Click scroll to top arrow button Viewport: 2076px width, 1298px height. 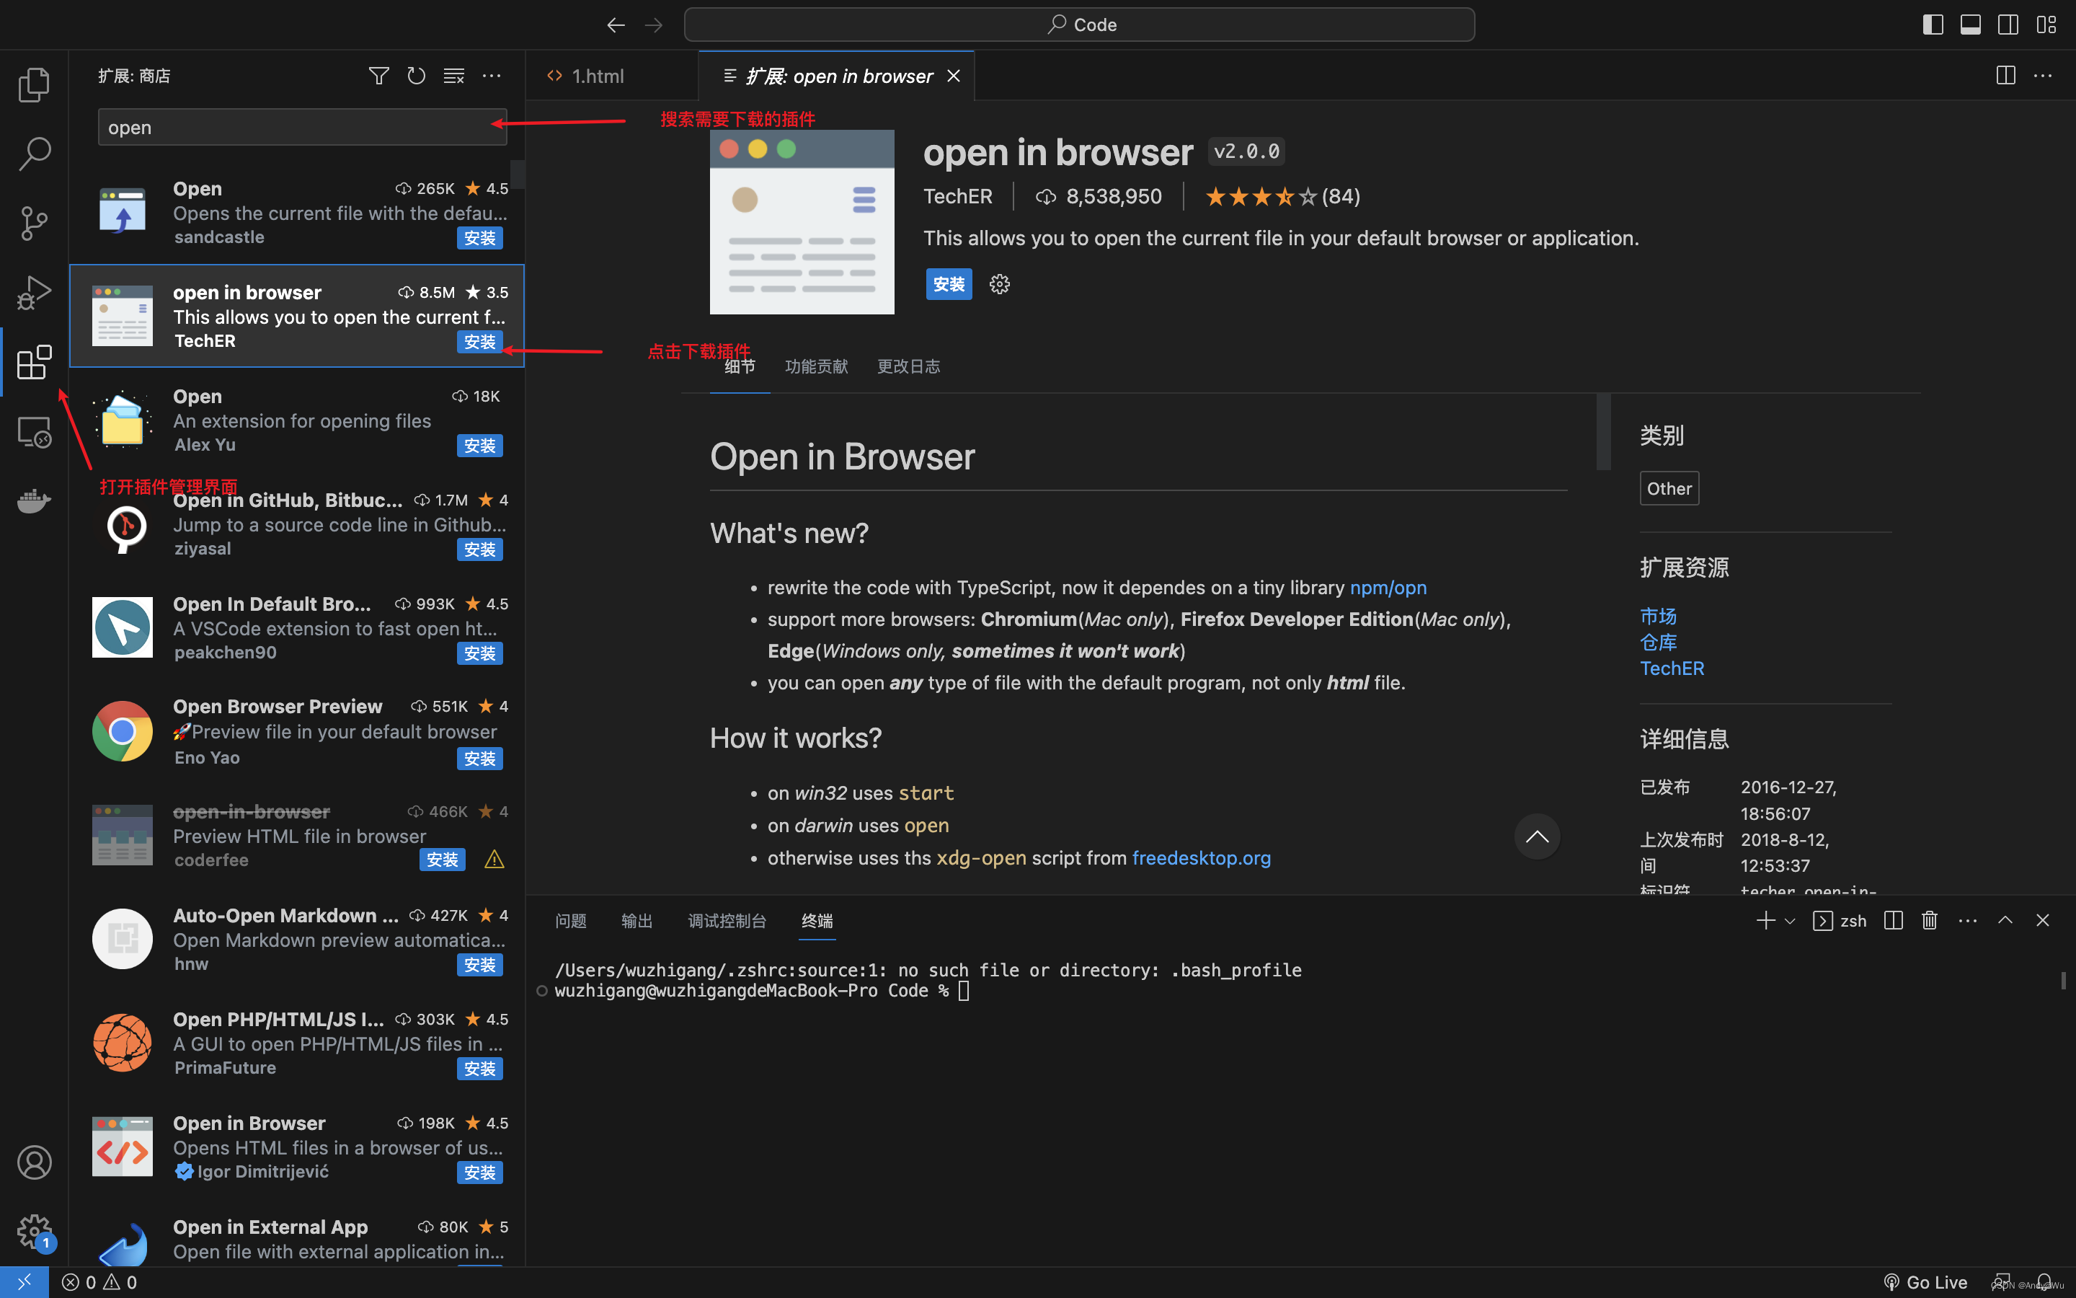pos(1538,836)
